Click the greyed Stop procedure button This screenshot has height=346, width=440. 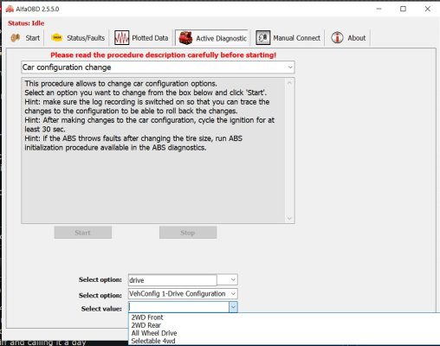(x=188, y=233)
